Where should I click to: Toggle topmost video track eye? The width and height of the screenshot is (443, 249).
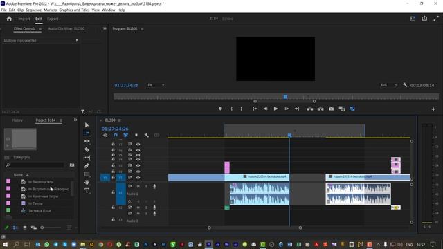pos(138,145)
